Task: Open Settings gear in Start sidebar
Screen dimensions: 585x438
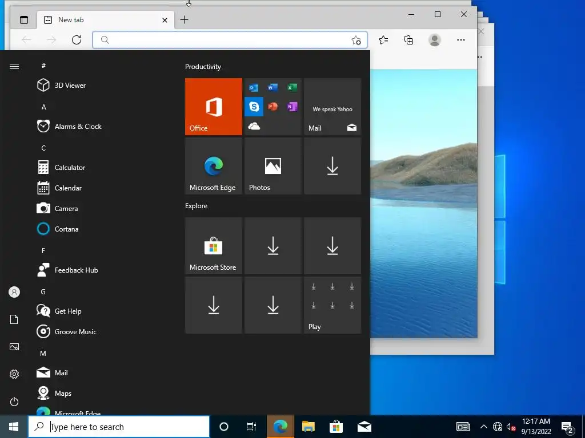Action: (14, 374)
